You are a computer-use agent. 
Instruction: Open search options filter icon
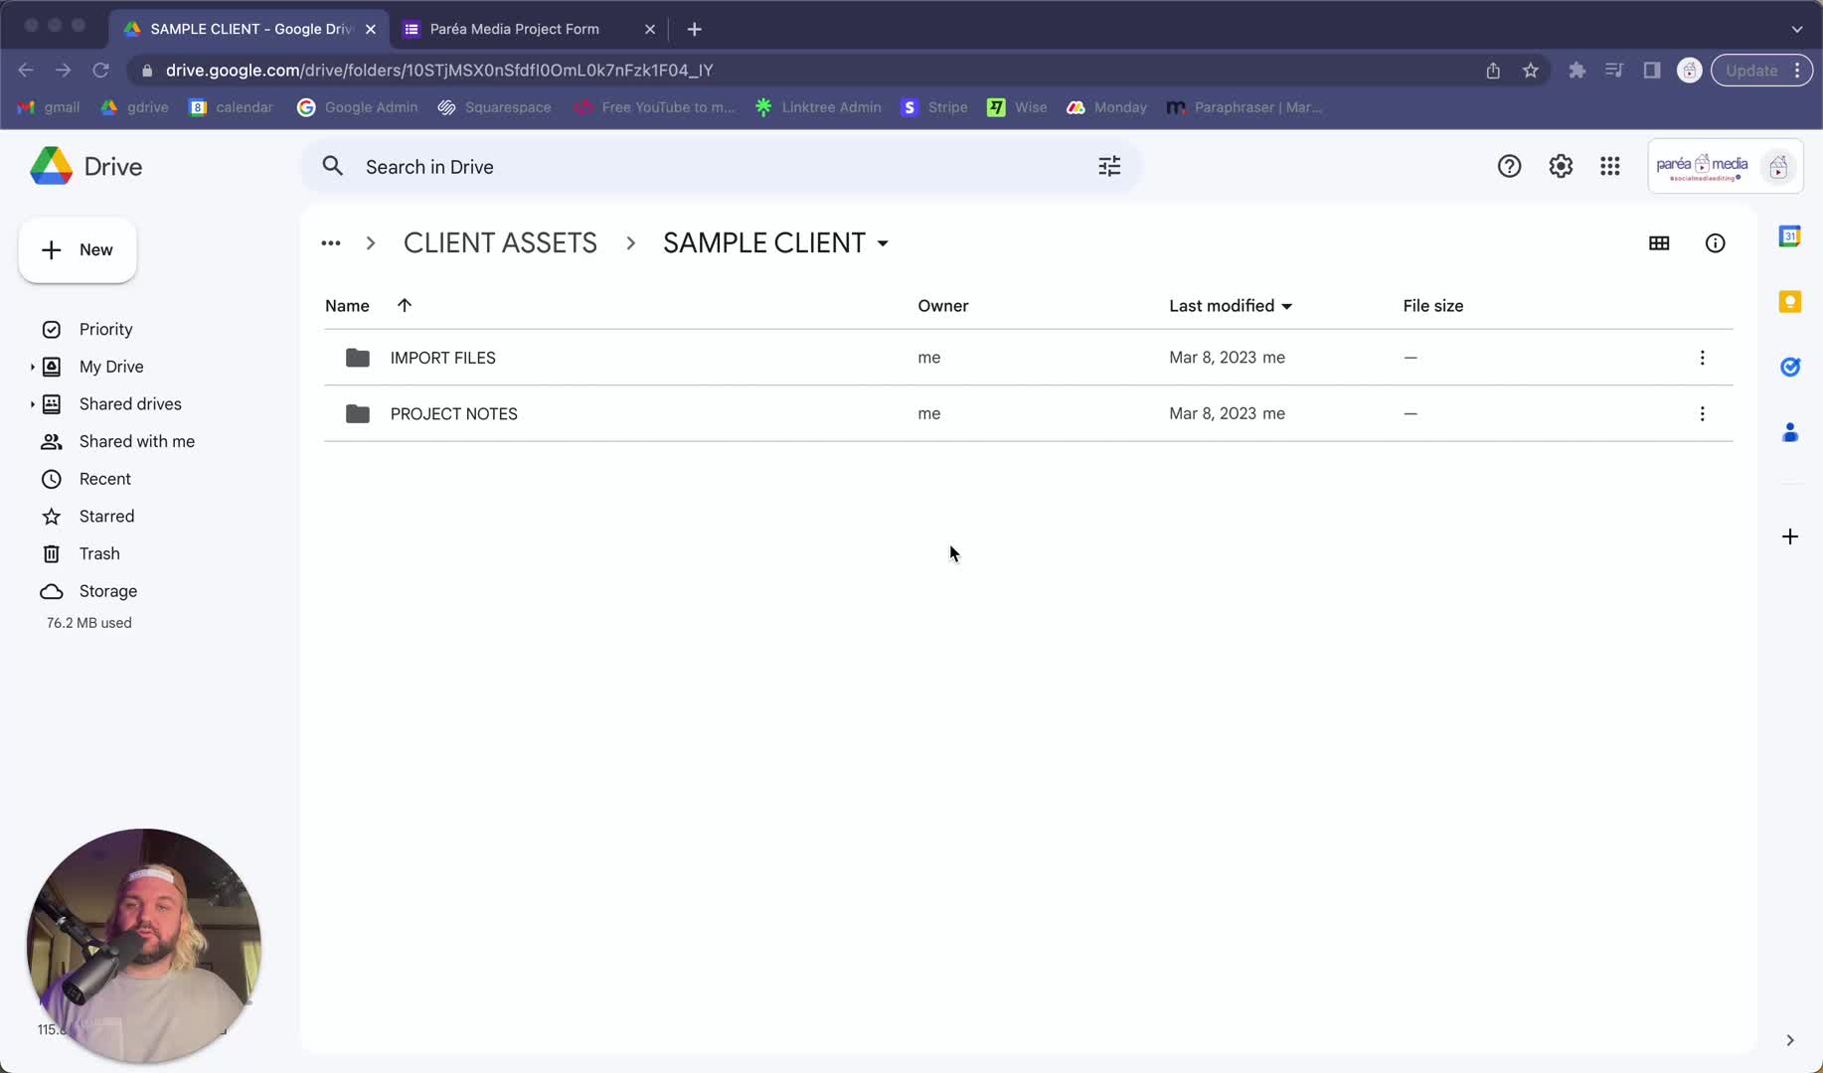[x=1109, y=166]
